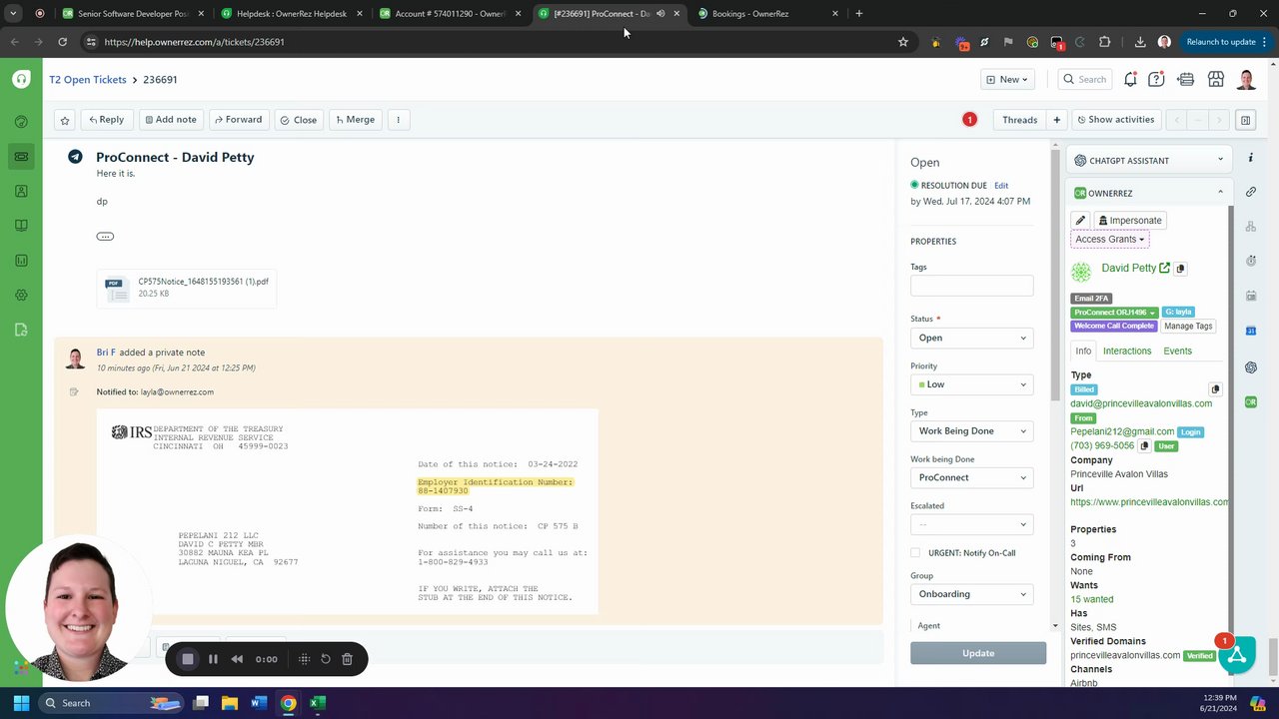Open the ChatGPT app icon in the widget rail
The image size is (1279, 719).
[1251, 367]
